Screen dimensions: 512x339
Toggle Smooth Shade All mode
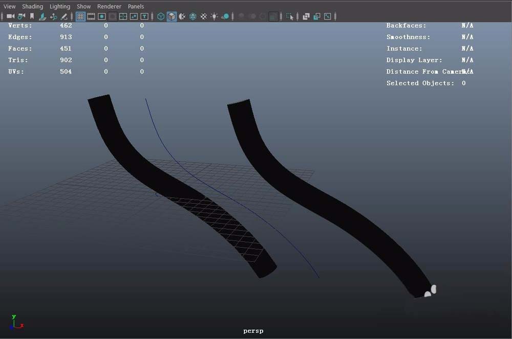click(172, 16)
